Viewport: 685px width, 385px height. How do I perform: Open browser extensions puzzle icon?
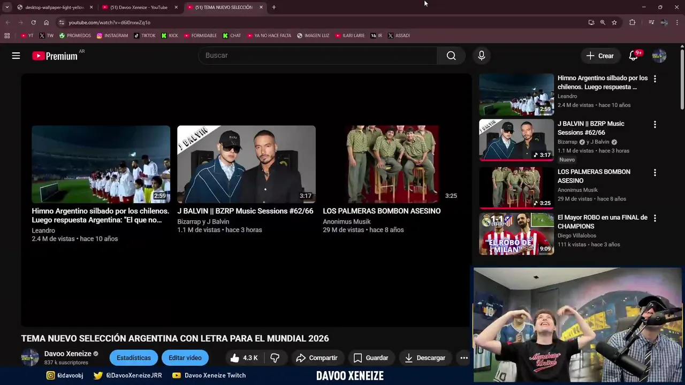click(x=632, y=22)
